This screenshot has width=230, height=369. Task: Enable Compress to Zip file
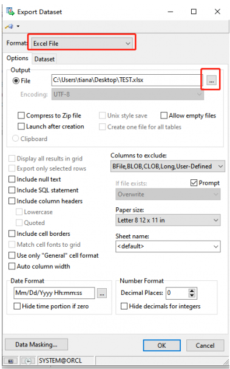point(21,116)
